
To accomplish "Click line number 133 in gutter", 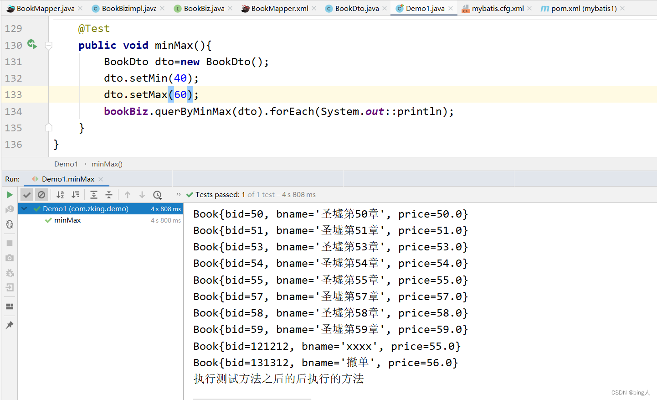I will coord(13,94).
